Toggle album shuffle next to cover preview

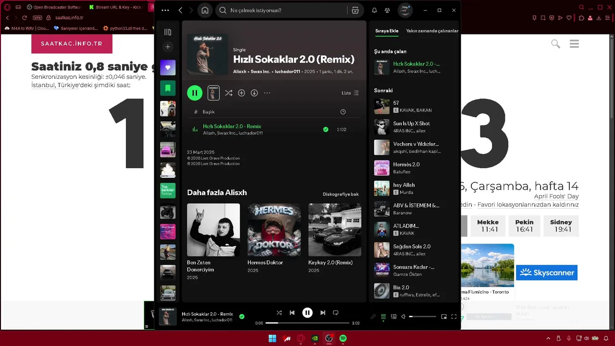(x=229, y=93)
